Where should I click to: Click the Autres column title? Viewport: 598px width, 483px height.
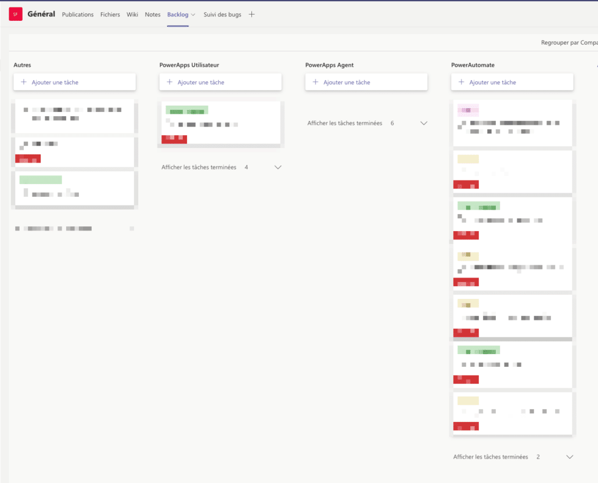coord(23,65)
